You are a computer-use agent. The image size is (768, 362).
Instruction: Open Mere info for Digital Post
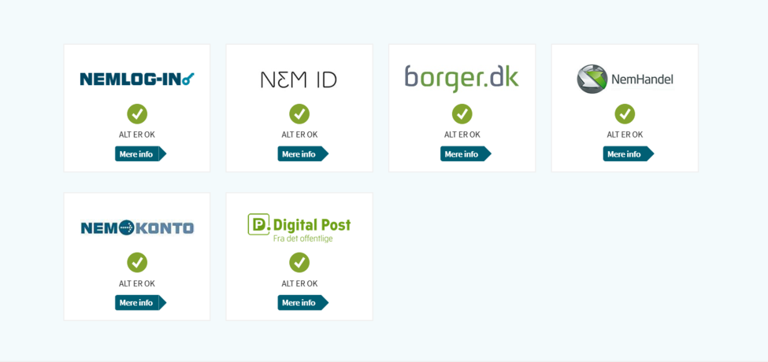point(303,303)
